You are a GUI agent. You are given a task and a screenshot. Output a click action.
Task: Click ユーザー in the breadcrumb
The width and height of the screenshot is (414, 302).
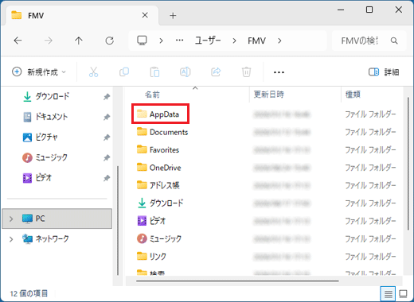coord(208,41)
